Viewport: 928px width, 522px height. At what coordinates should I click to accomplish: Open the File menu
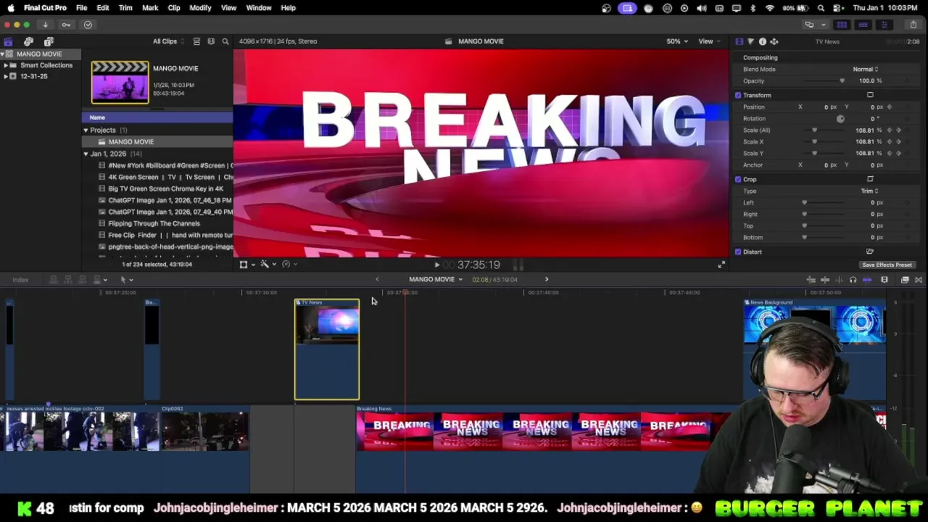(81, 8)
